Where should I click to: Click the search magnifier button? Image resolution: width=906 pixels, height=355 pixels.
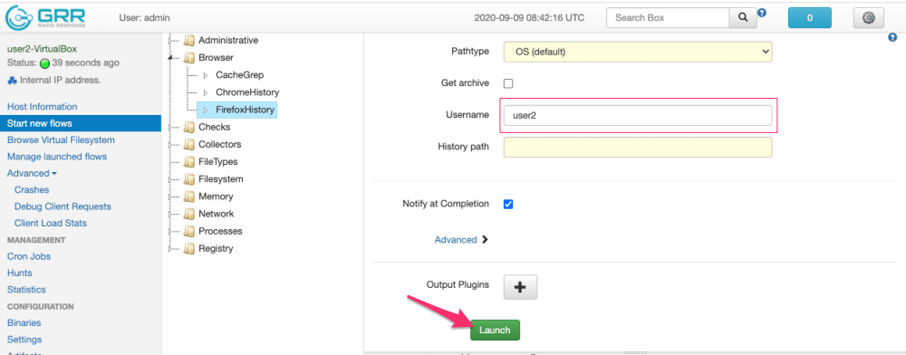click(x=743, y=18)
